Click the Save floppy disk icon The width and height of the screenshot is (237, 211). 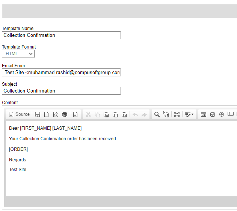[38, 114]
